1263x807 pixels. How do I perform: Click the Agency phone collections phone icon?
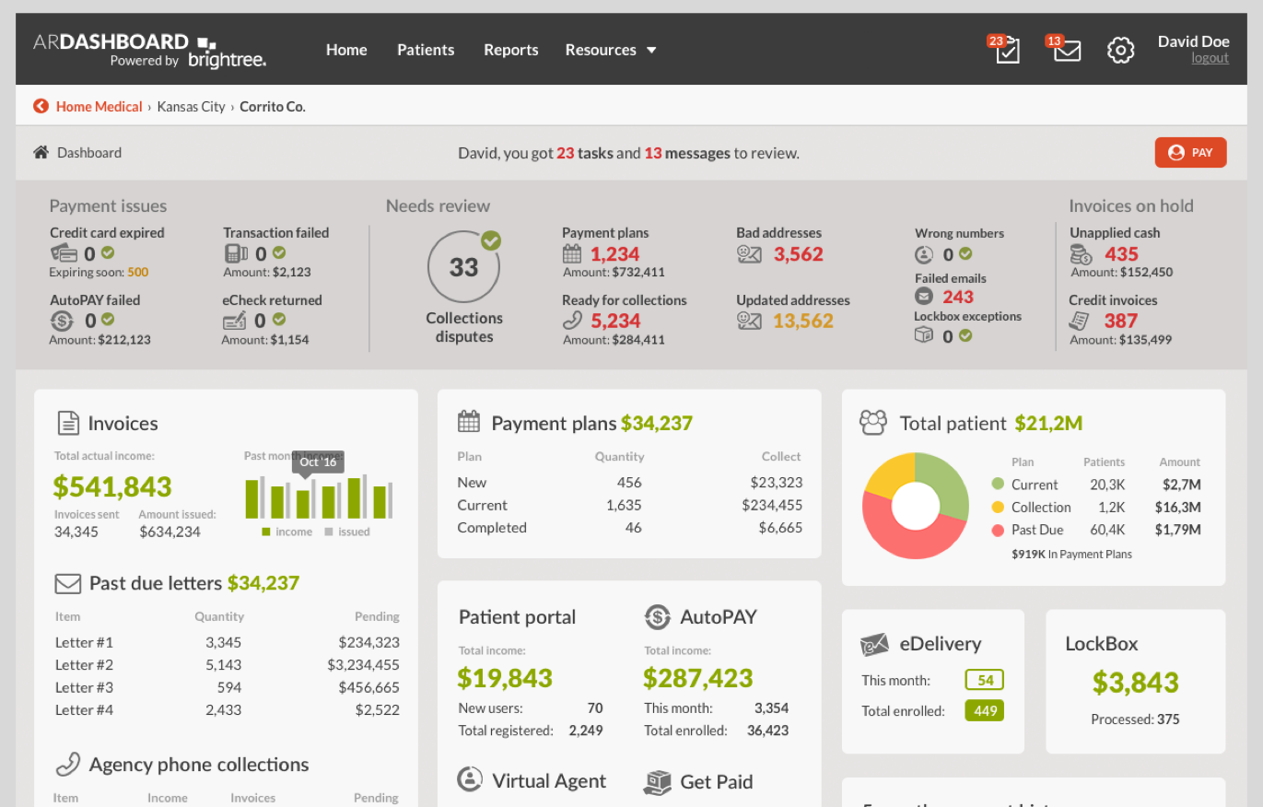(68, 765)
